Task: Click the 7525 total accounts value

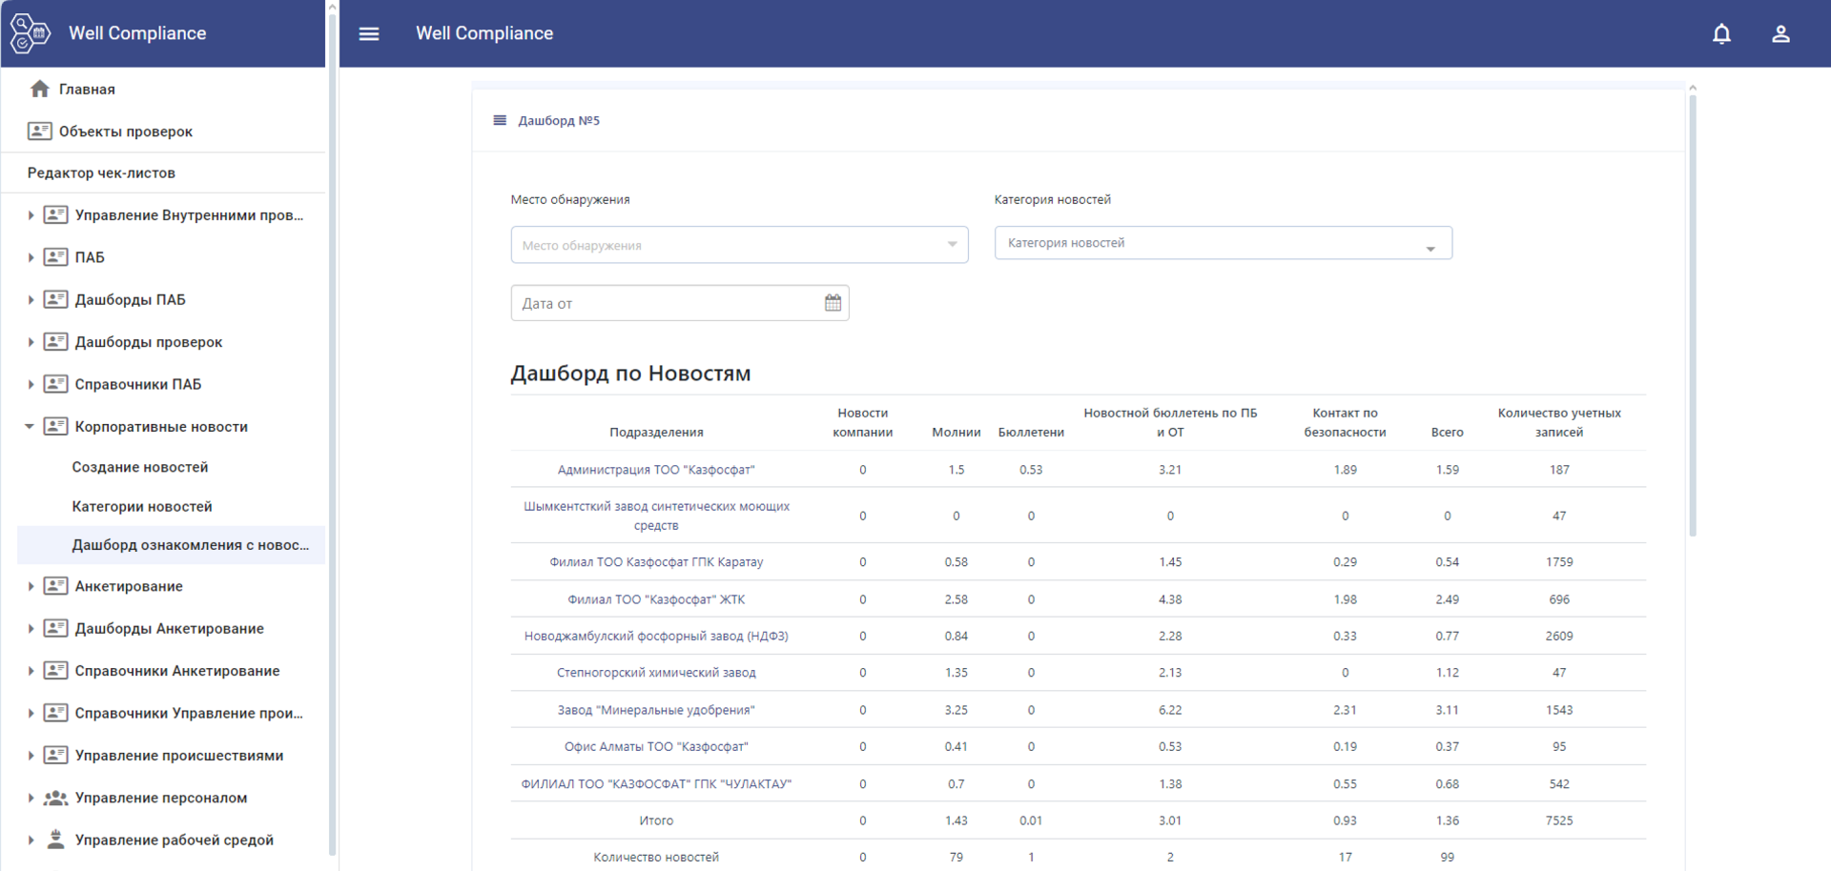Action: [1559, 820]
